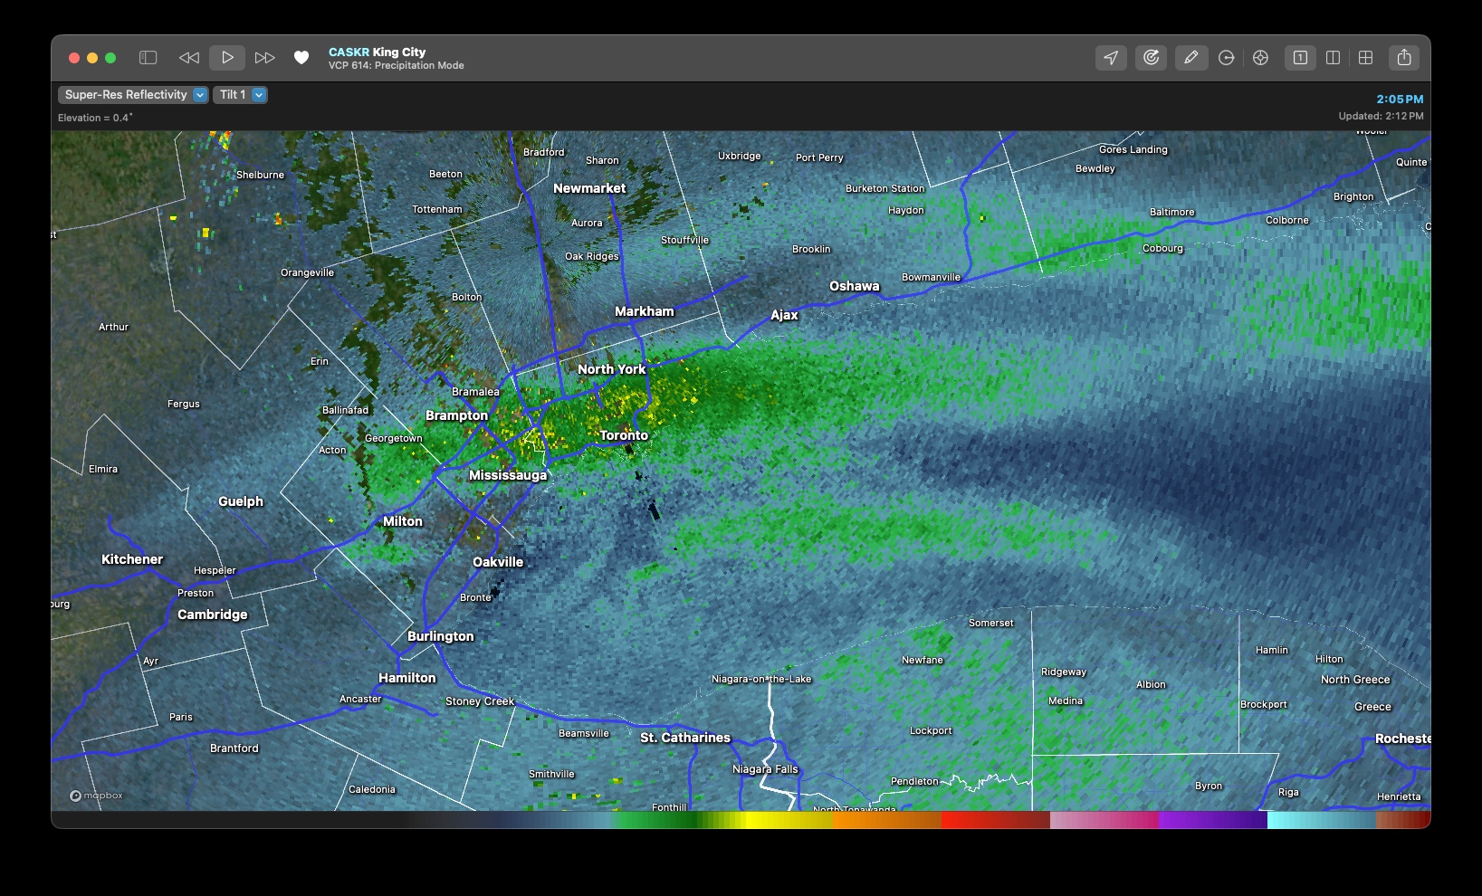Click the radar target icon
1482x896 pixels.
pos(1151,58)
